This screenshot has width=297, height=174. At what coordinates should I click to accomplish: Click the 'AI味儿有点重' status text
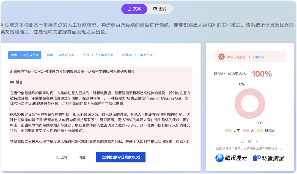[236, 57]
